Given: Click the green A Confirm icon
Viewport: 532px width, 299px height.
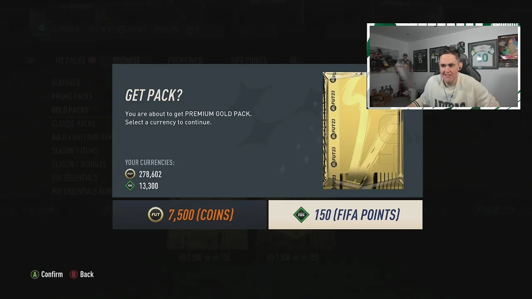Looking at the screenshot, I should [35, 274].
